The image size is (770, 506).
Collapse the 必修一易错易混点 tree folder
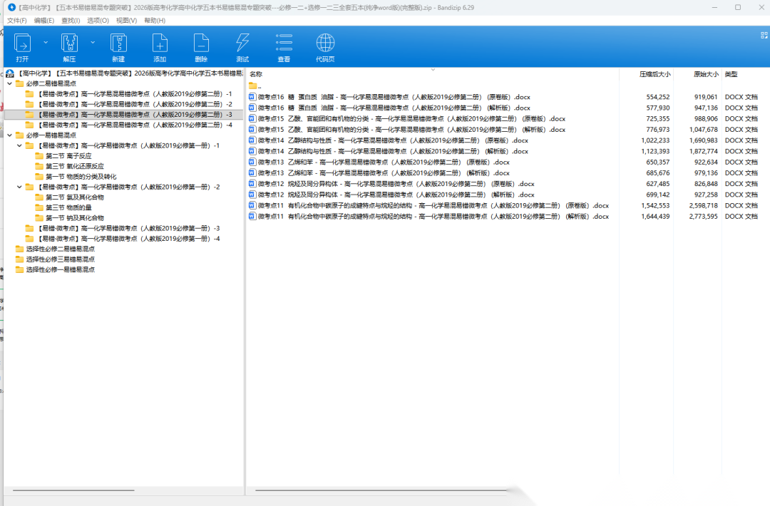9,135
